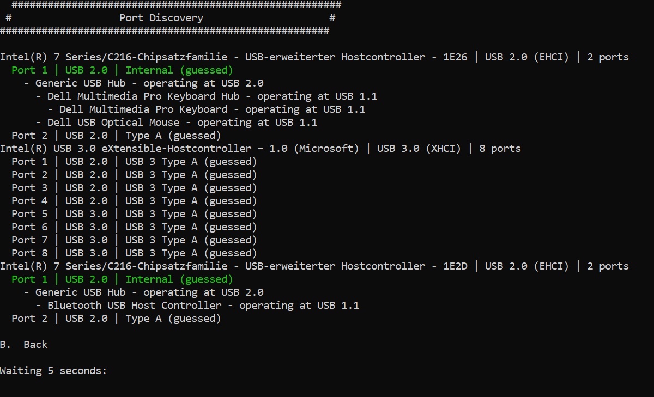Viewport: 654px width, 397px height.
Task: Choose Port 2 Type A under 1E2D controller
Action: click(116, 319)
